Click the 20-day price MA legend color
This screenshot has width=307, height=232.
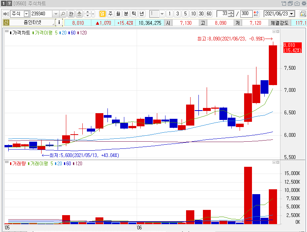click(x=60, y=33)
